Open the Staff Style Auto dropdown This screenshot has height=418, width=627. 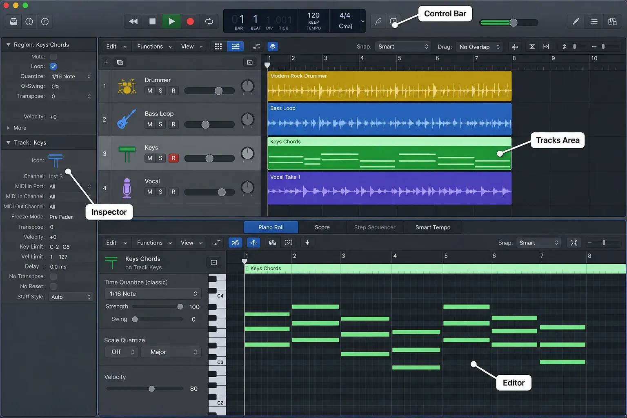pyautogui.click(x=71, y=297)
